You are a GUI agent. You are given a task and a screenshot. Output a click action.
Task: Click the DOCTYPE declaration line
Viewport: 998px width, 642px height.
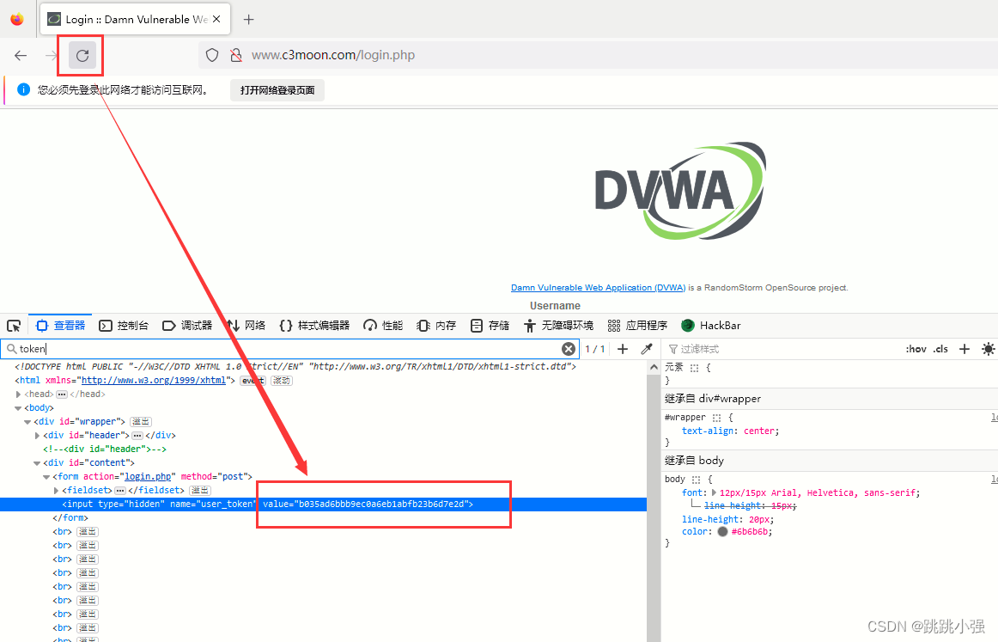point(295,367)
